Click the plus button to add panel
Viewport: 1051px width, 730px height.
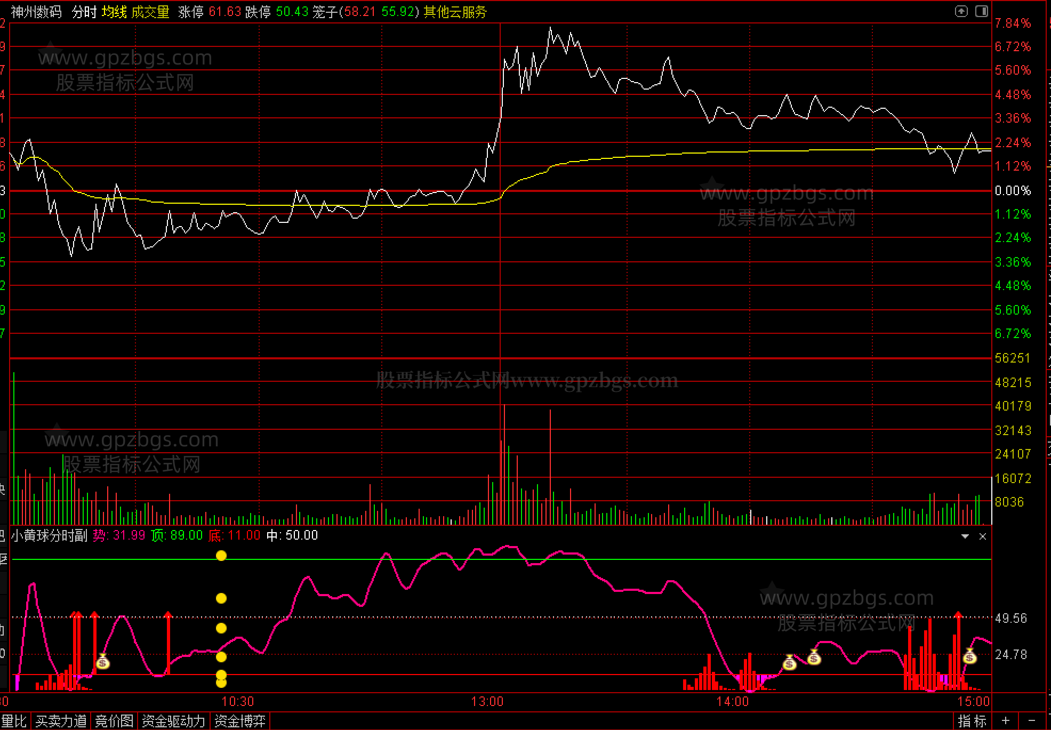(x=1006, y=721)
